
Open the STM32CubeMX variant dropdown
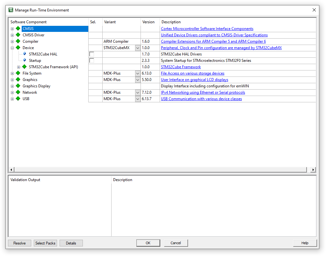(x=138, y=48)
